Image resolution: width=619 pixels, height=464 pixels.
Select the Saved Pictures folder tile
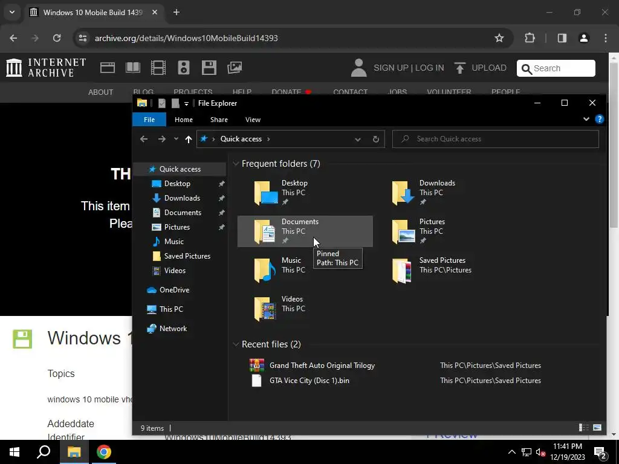pos(443,270)
